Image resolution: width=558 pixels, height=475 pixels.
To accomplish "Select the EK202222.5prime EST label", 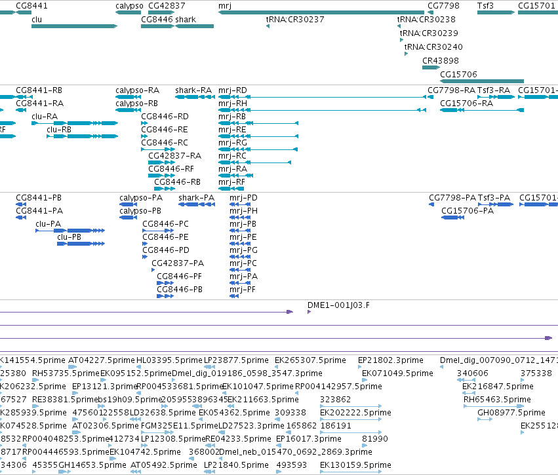I will coord(355,413).
